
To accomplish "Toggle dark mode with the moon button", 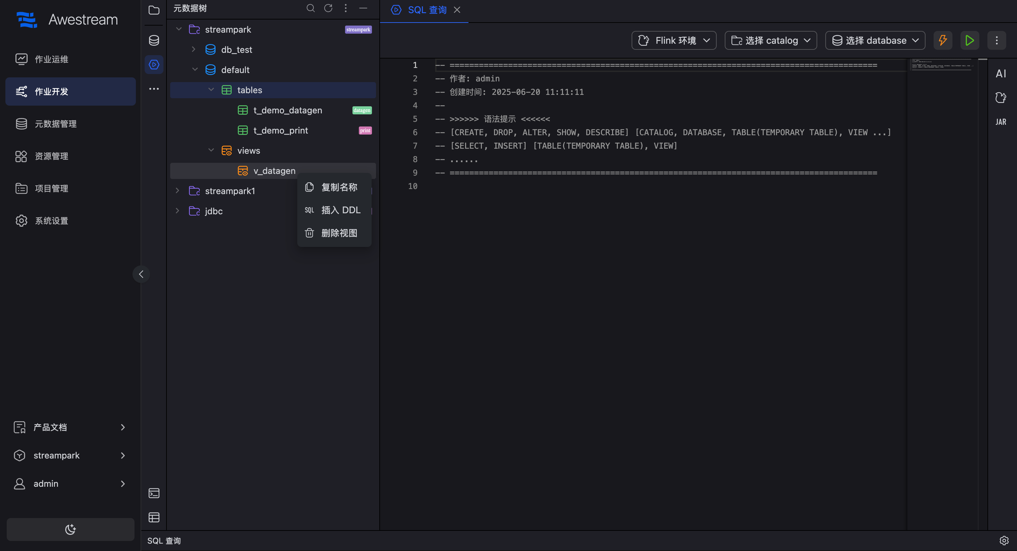I will [x=70, y=529].
